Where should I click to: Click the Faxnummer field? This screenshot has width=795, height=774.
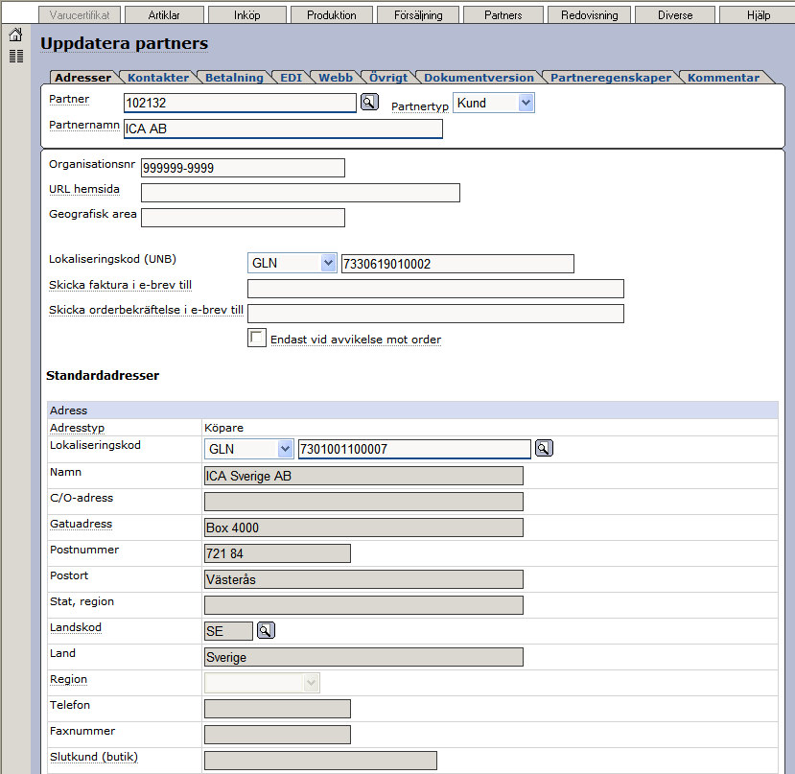click(x=277, y=735)
